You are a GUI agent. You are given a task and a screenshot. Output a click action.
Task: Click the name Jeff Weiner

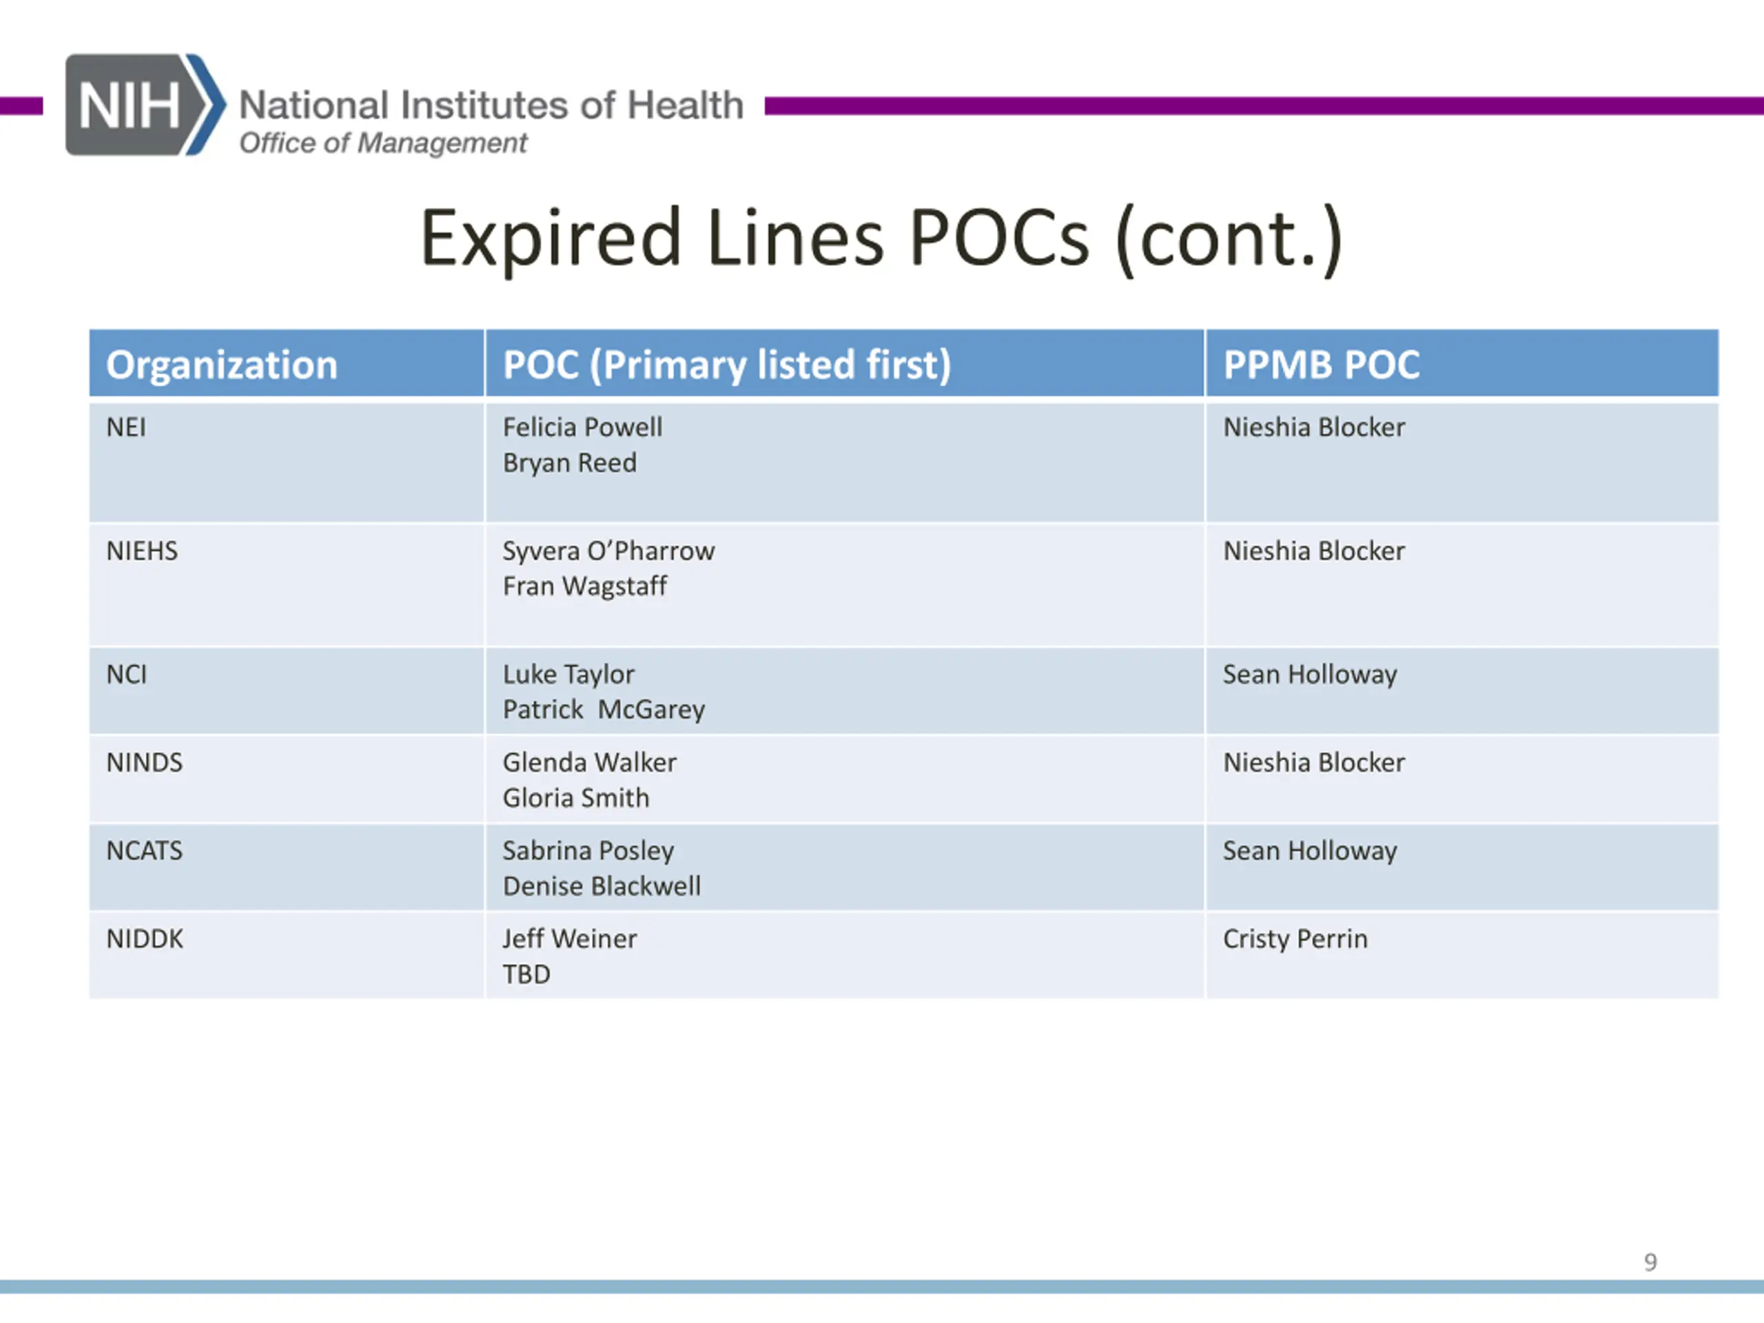click(569, 939)
